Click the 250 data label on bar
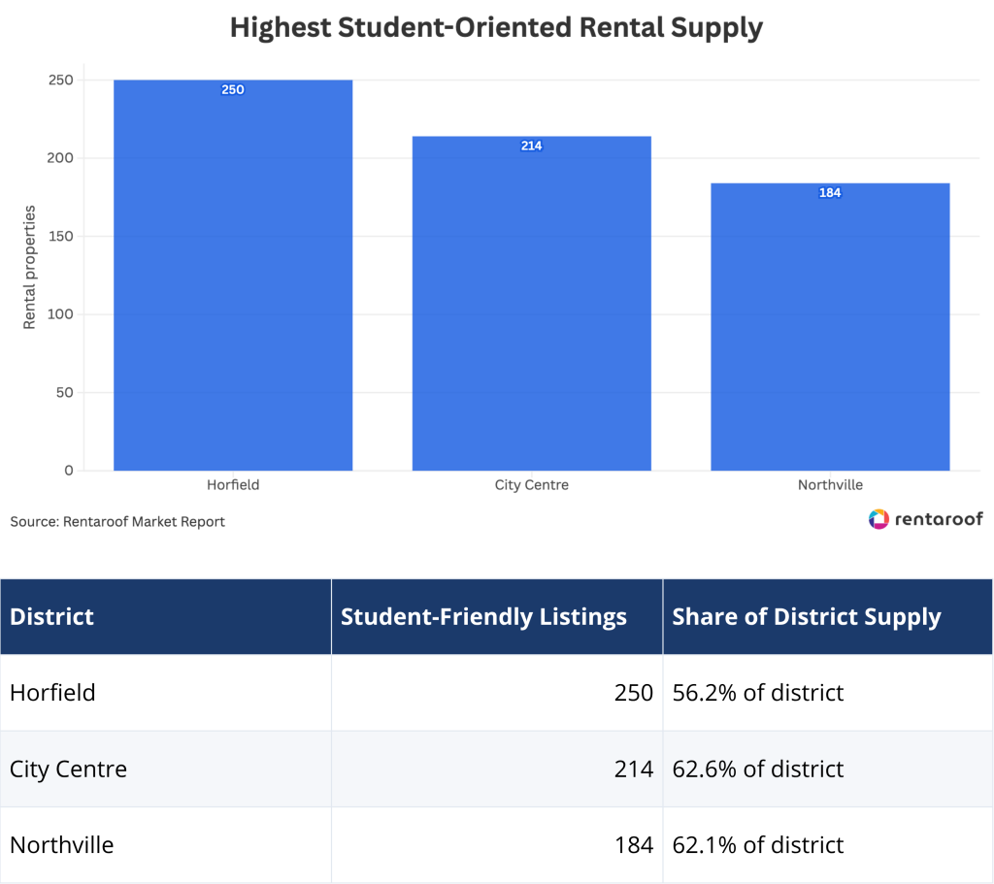Viewport: 994px width, 884px height. tap(233, 89)
